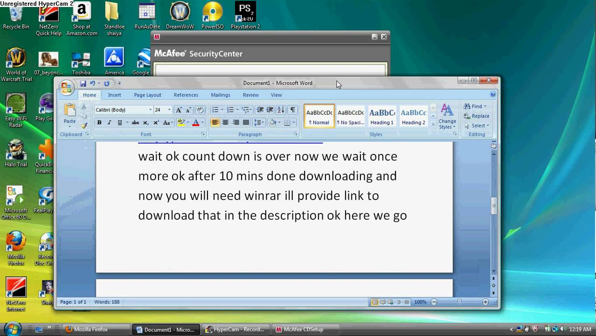The image size is (596, 336).
Task: Open numbering list dropdown
Action: [237, 110]
